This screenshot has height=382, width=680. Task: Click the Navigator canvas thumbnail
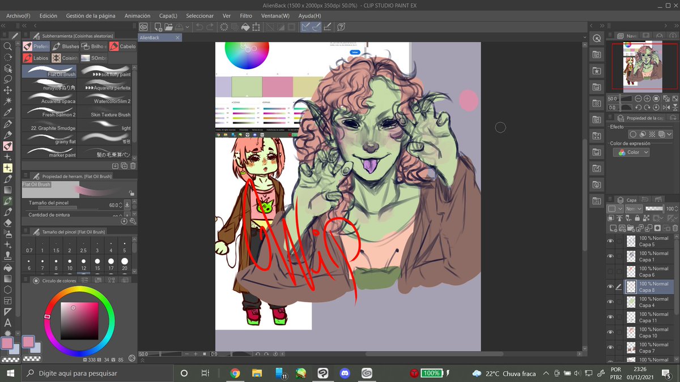644,66
